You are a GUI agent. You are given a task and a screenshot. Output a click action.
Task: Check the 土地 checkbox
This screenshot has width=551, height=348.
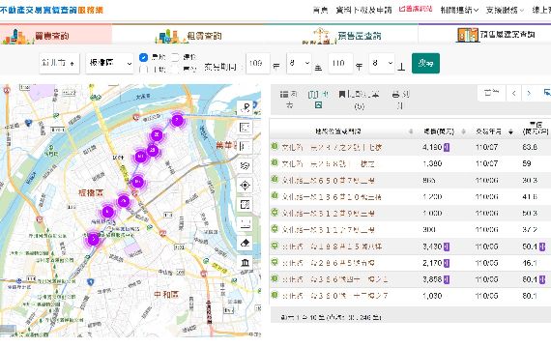click(143, 70)
